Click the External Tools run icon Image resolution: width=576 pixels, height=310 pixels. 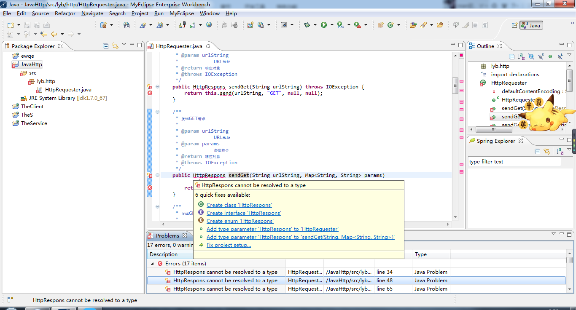click(x=358, y=25)
